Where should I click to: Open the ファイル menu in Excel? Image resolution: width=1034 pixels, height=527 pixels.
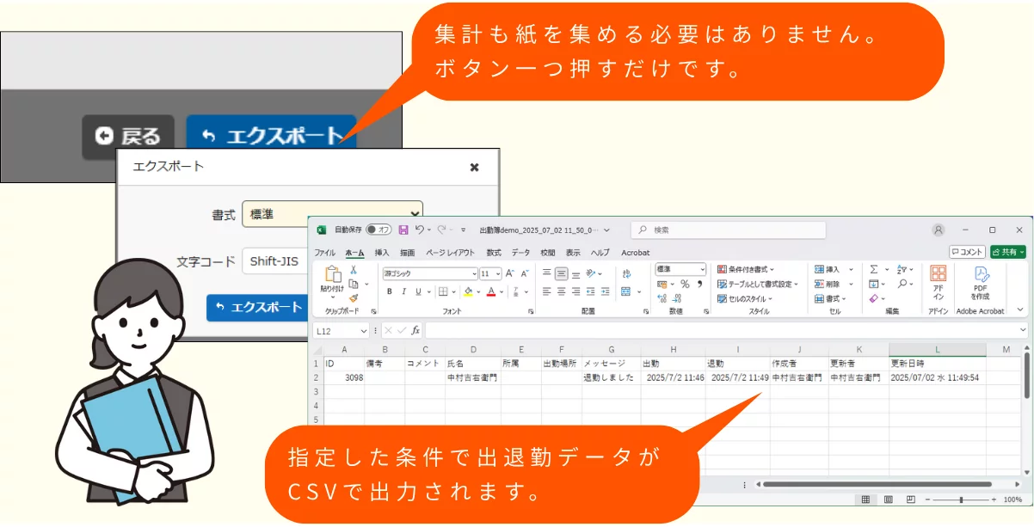(325, 253)
